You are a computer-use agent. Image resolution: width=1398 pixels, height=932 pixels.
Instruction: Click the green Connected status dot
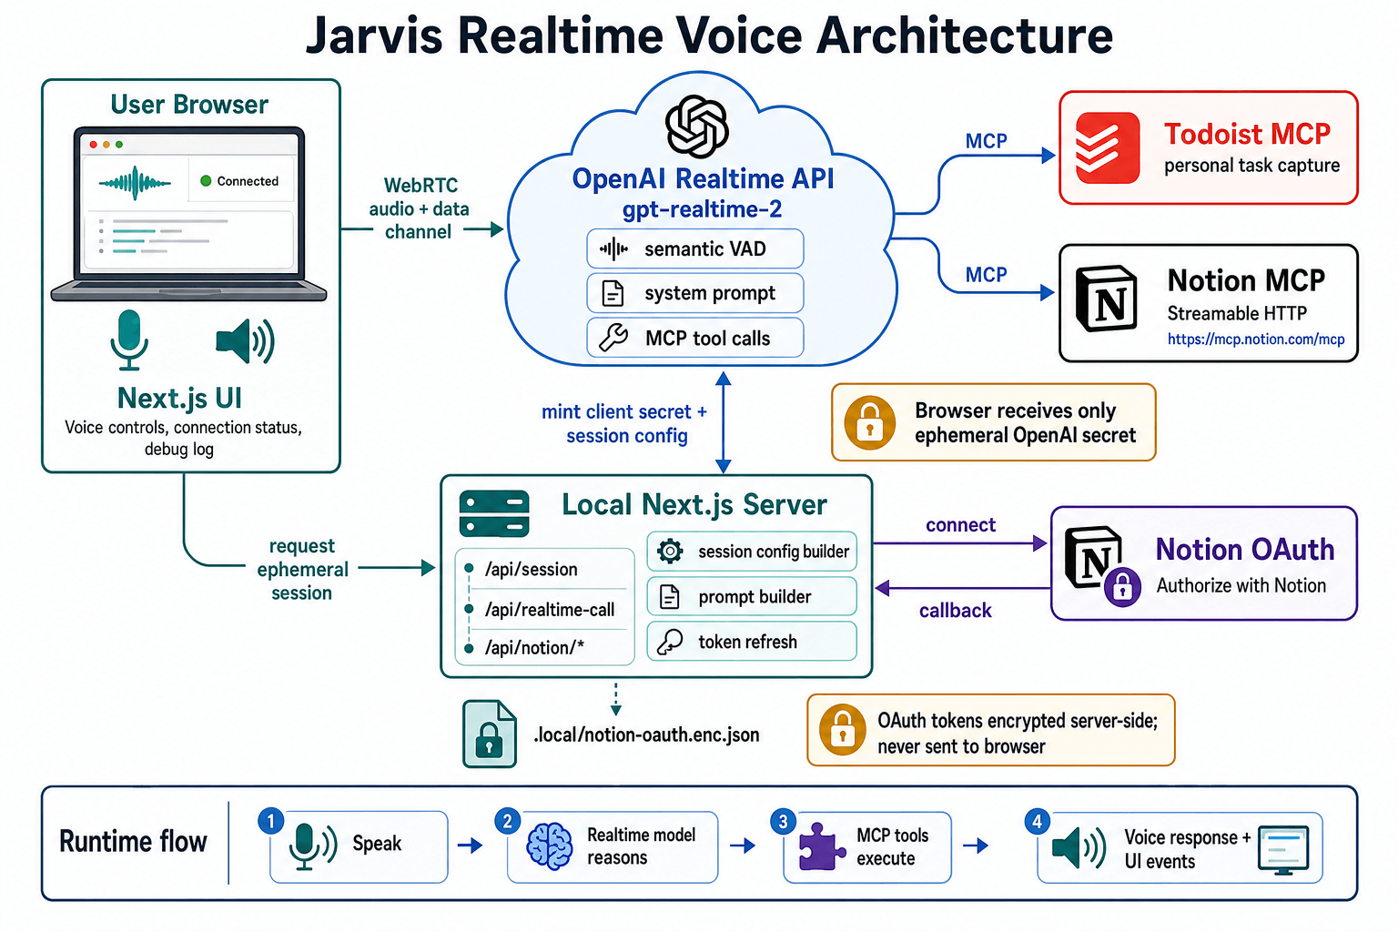(206, 181)
